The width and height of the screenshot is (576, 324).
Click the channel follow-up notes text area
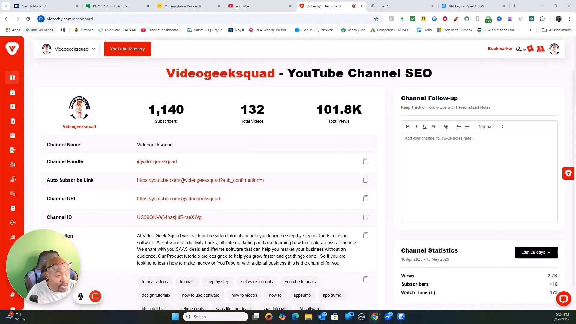pyautogui.click(x=479, y=178)
